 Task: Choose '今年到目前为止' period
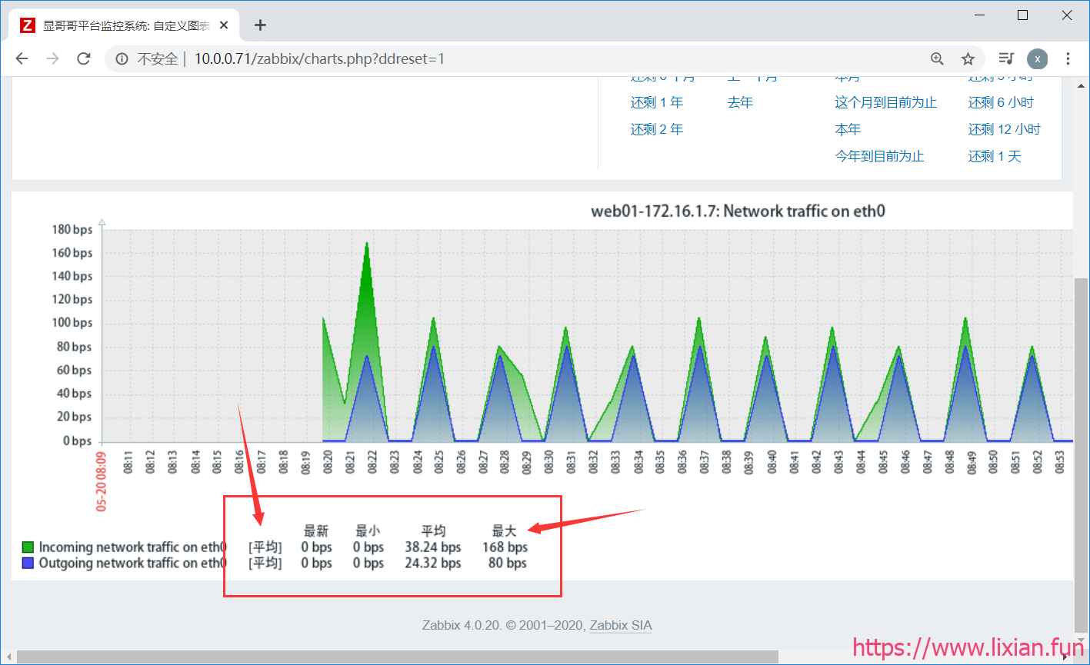coord(880,156)
